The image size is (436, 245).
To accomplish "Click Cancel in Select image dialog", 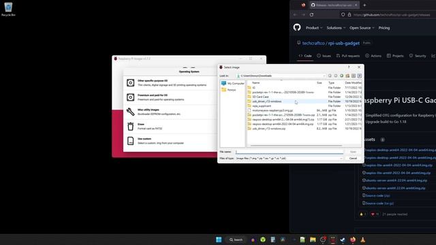I will [353, 159].
